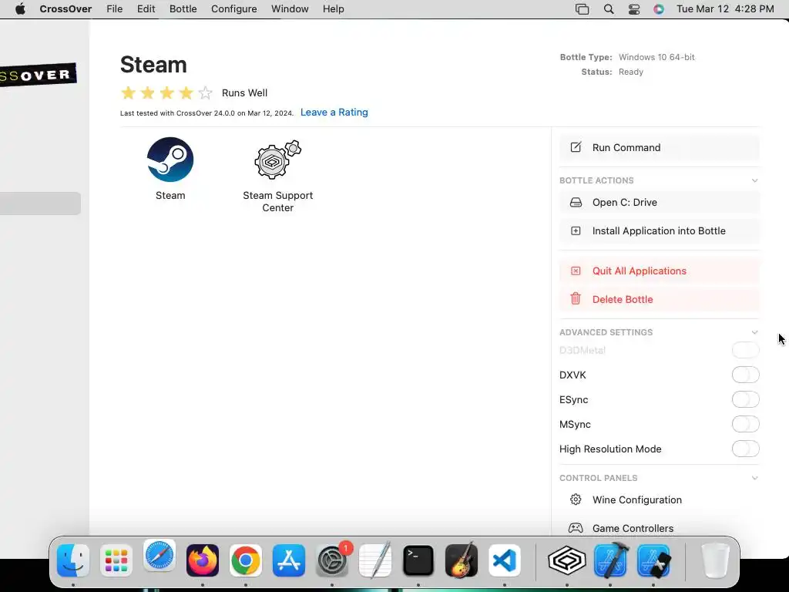Click the Delete Bottle trash icon
789x592 pixels.
point(576,298)
